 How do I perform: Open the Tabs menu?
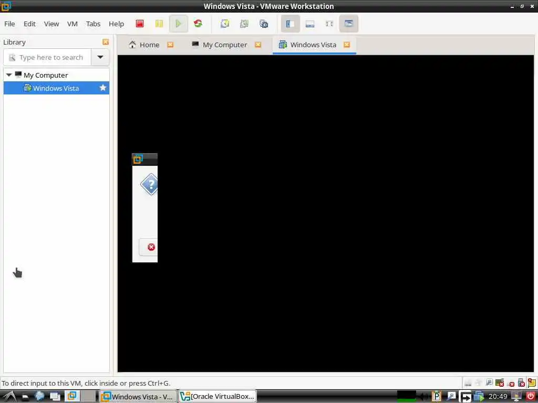point(93,24)
